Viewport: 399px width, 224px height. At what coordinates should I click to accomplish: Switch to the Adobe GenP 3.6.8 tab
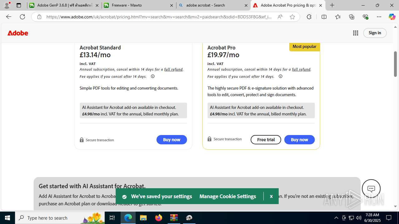click(x=64, y=5)
